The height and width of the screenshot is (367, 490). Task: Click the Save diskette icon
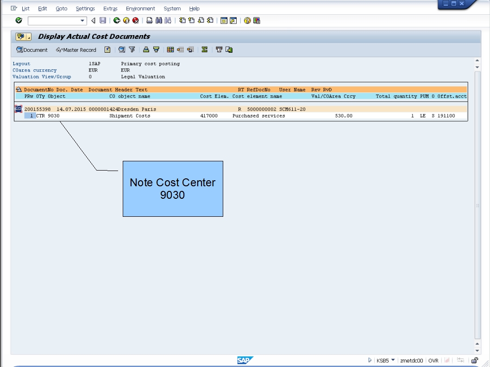coord(103,21)
